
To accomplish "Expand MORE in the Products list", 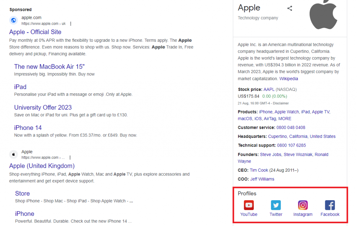I will click(285, 119).
